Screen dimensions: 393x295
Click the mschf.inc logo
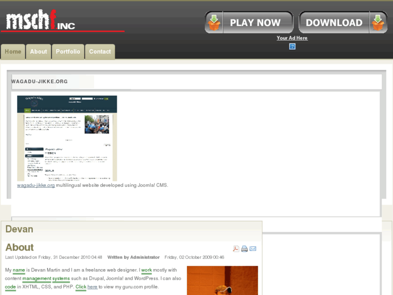40,20
